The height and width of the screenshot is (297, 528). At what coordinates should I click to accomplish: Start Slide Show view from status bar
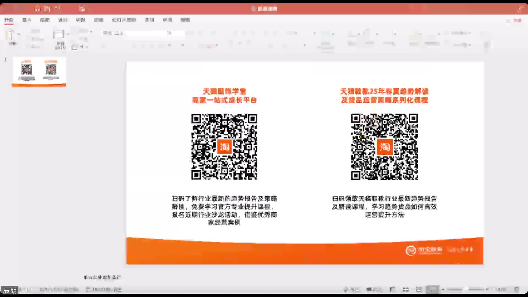pyautogui.click(x=433, y=289)
